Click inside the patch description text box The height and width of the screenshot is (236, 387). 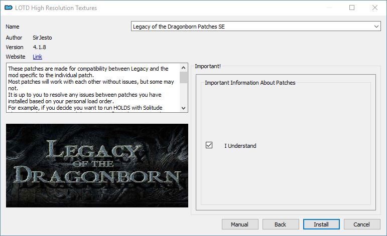coord(93,88)
